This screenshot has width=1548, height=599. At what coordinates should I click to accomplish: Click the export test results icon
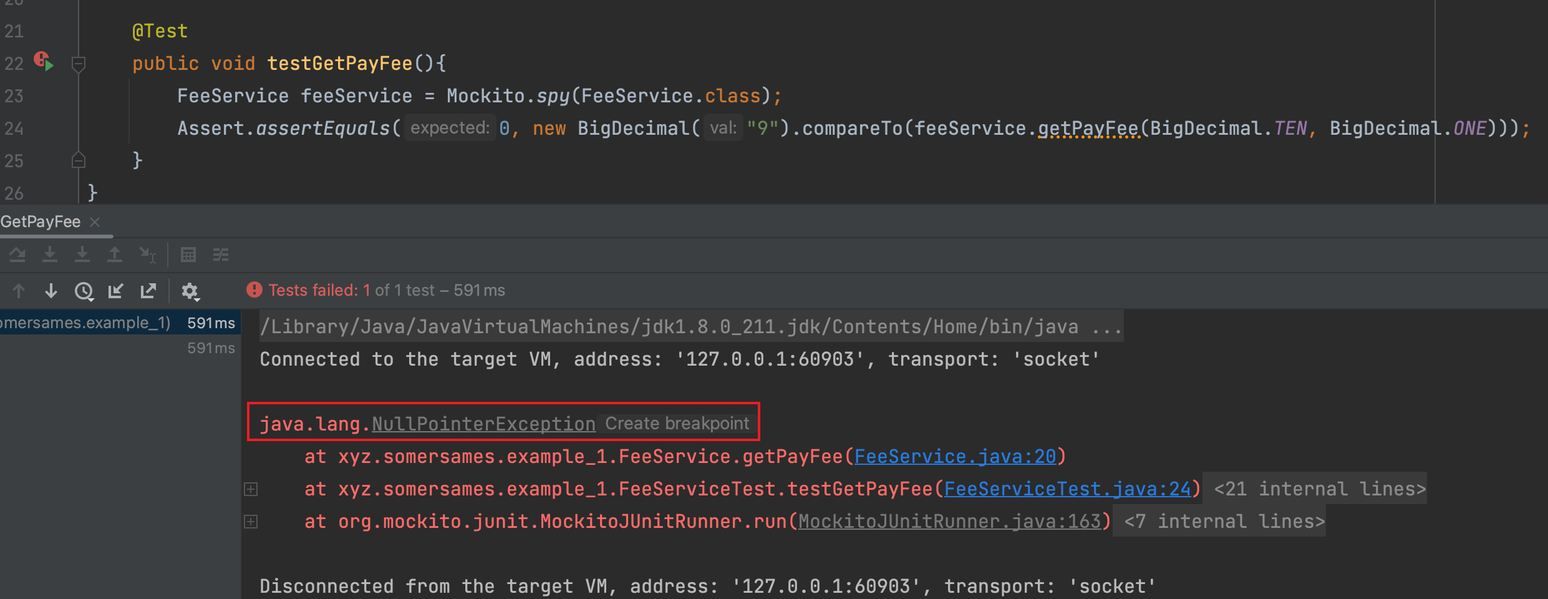coord(148,290)
